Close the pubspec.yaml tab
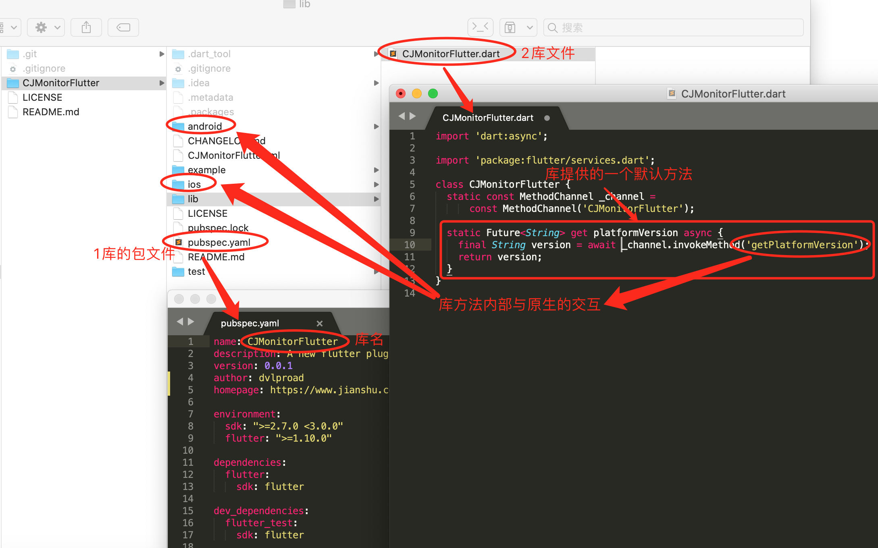The image size is (878, 548). (319, 324)
